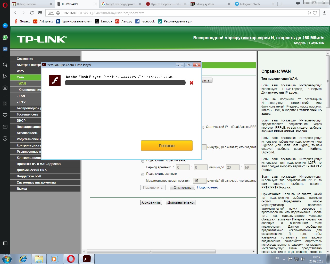Open the tab list menu beside new tab
330x264 pixels.
click(x=298, y=4)
